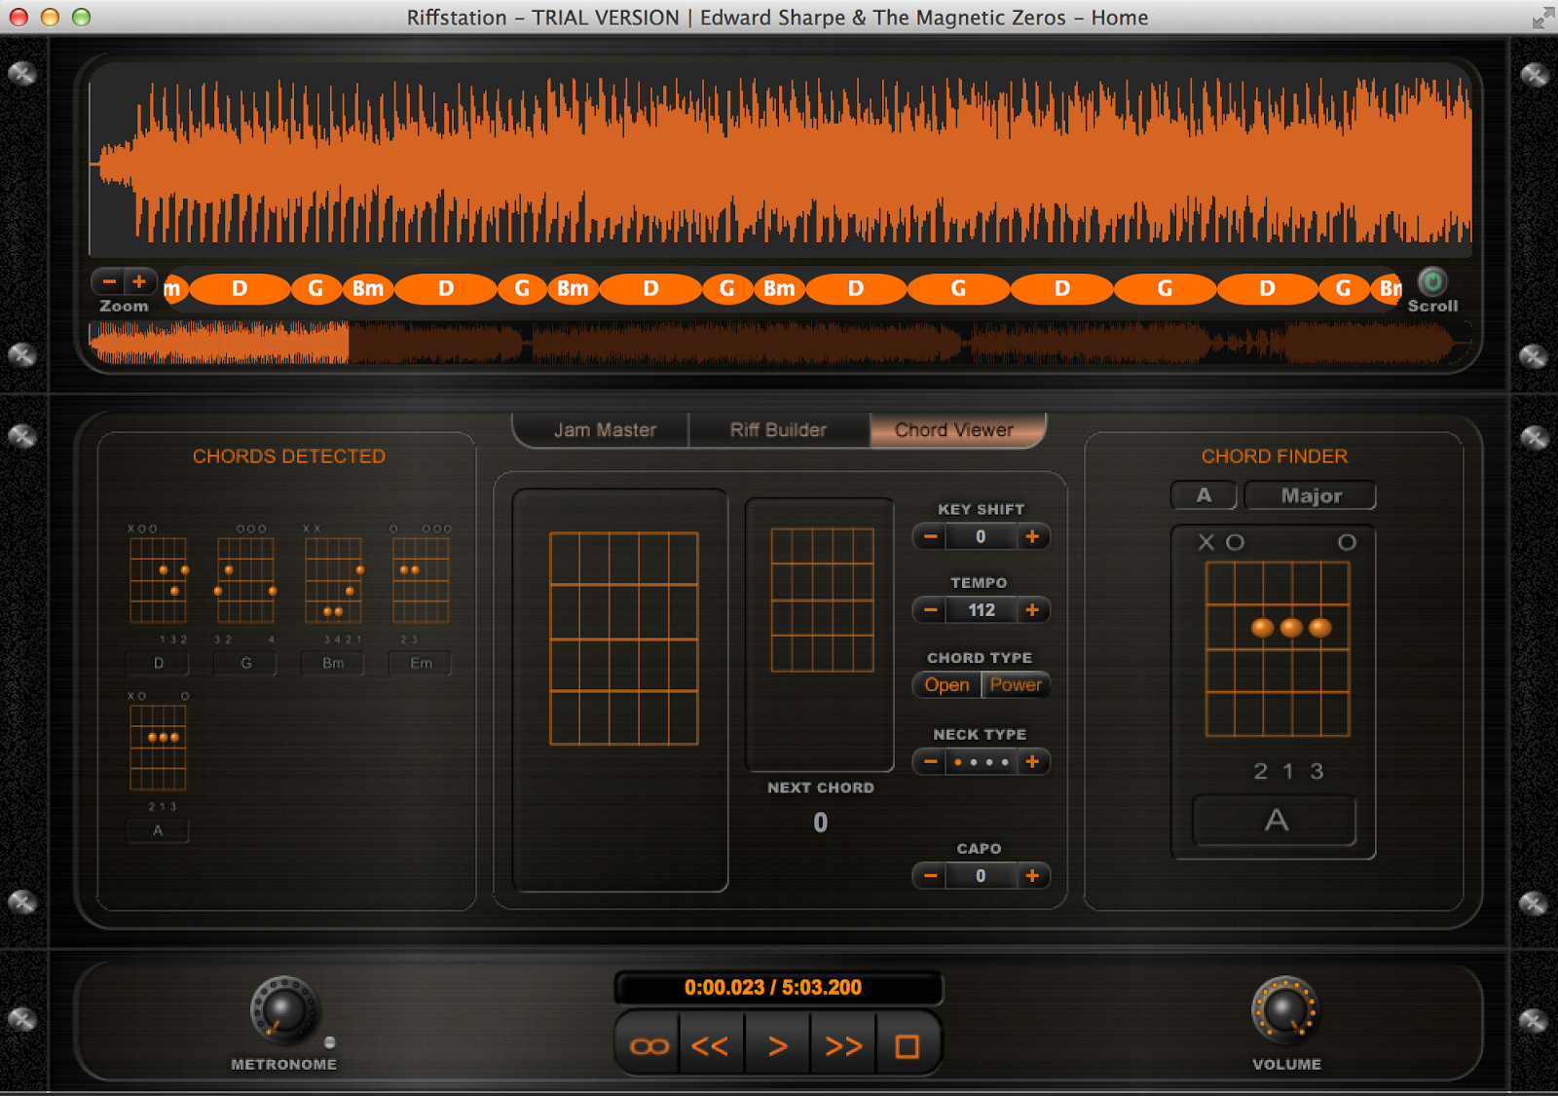Click the Tempo value 112
This screenshot has height=1096, width=1558.
click(982, 610)
